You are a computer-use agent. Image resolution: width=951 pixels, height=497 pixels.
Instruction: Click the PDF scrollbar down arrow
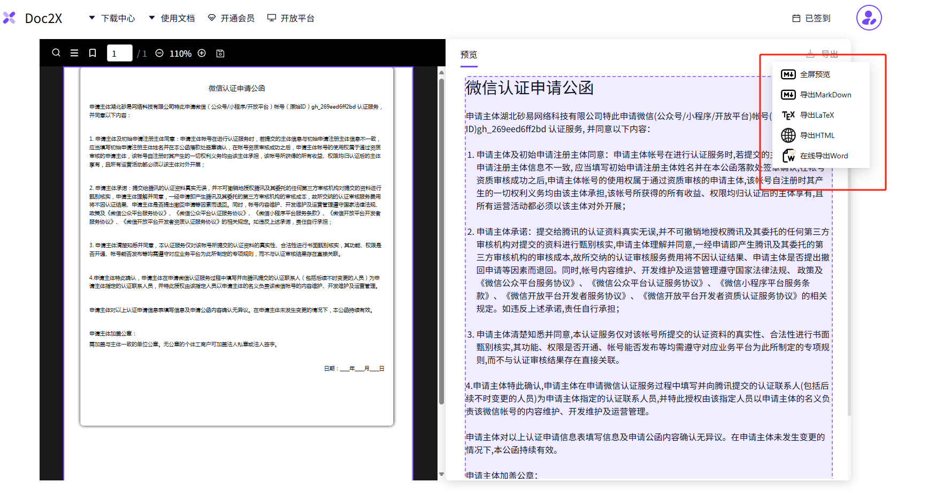[441, 475]
